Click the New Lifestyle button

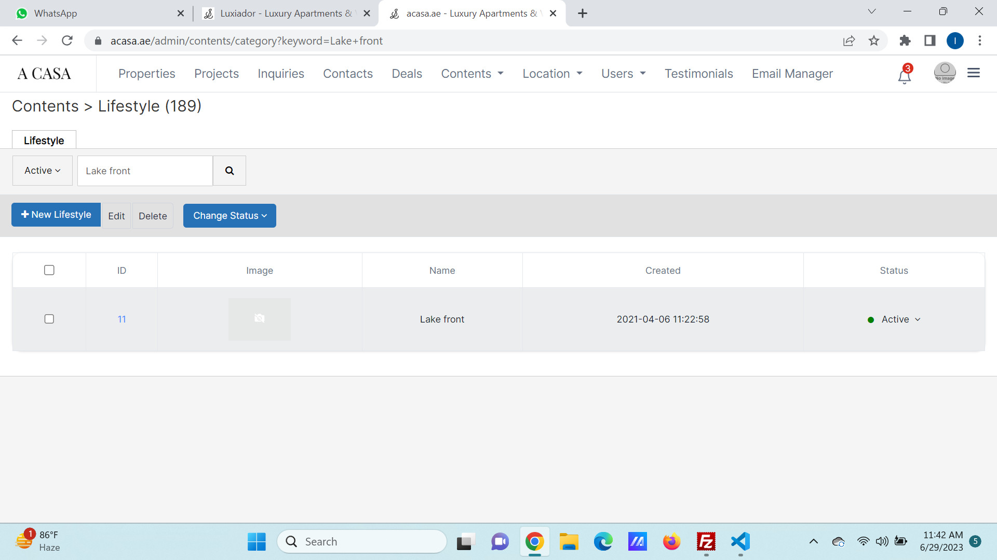[56, 215]
